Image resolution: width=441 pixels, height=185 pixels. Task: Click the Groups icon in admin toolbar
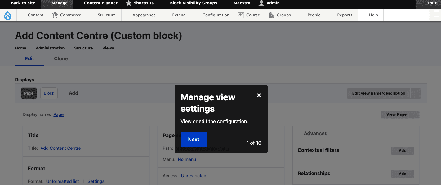(x=271, y=15)
